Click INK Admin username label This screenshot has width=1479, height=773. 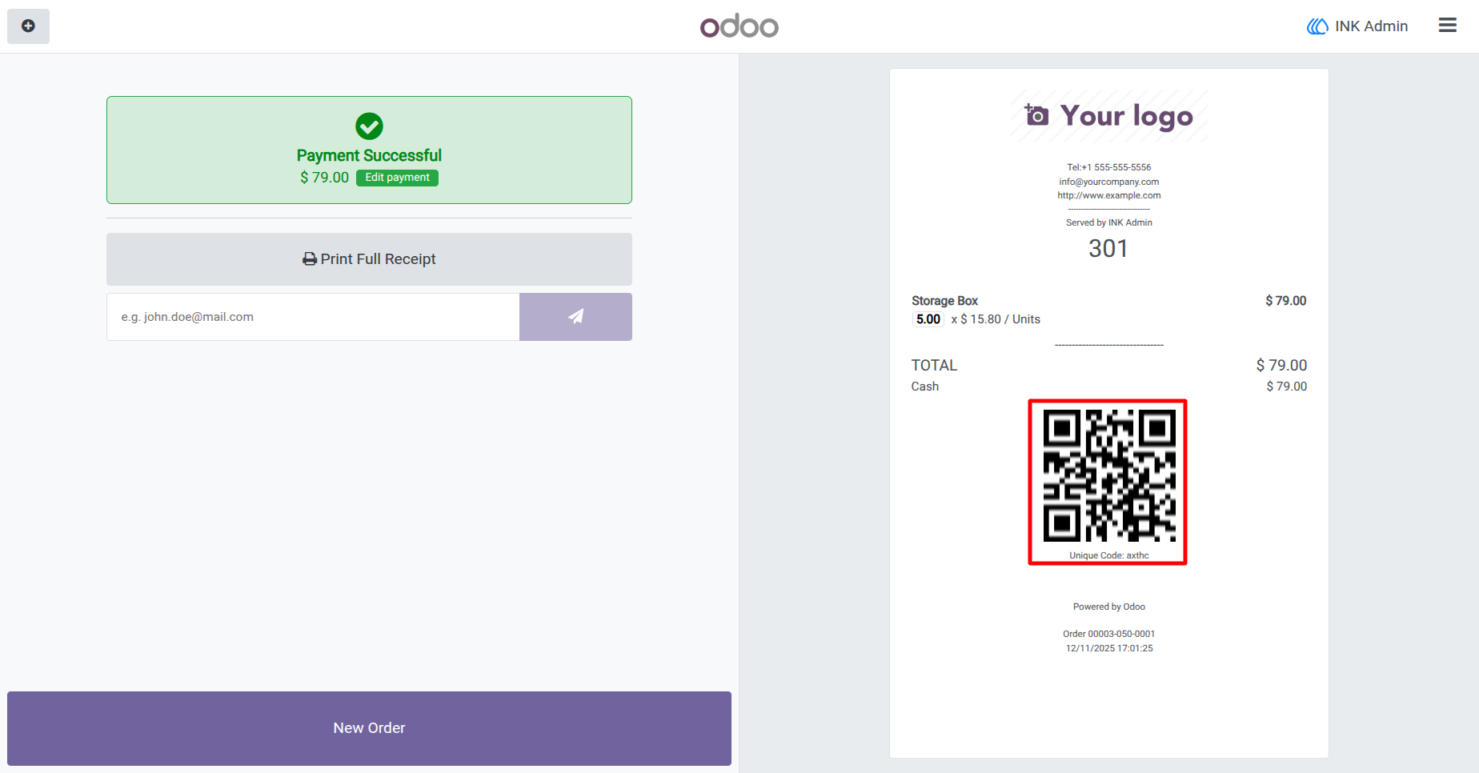(x=1371, y=26)
